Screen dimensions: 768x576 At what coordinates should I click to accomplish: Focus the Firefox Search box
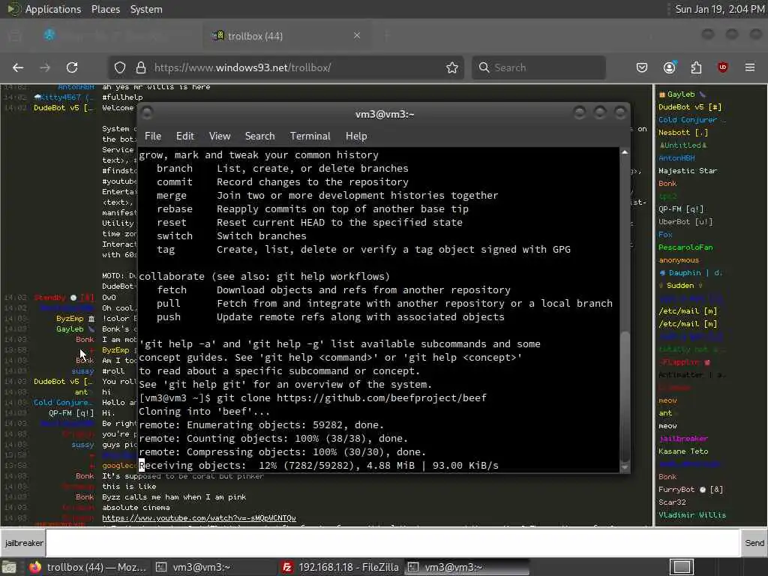[538, 67]
